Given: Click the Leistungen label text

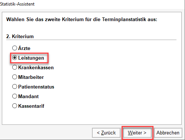Looking at the screenshot, I should pyautogui.click(x=31, y=58).
